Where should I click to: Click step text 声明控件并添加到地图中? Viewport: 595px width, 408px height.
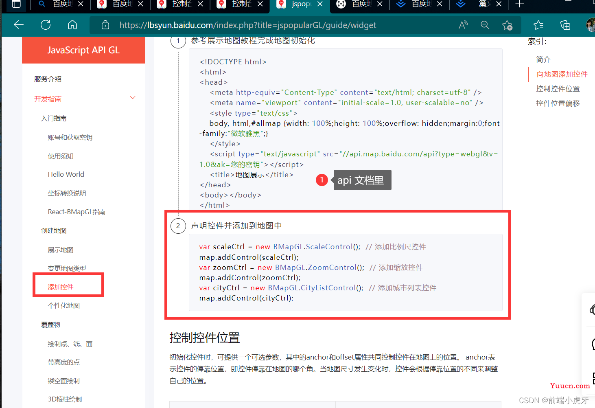point(236,226)
